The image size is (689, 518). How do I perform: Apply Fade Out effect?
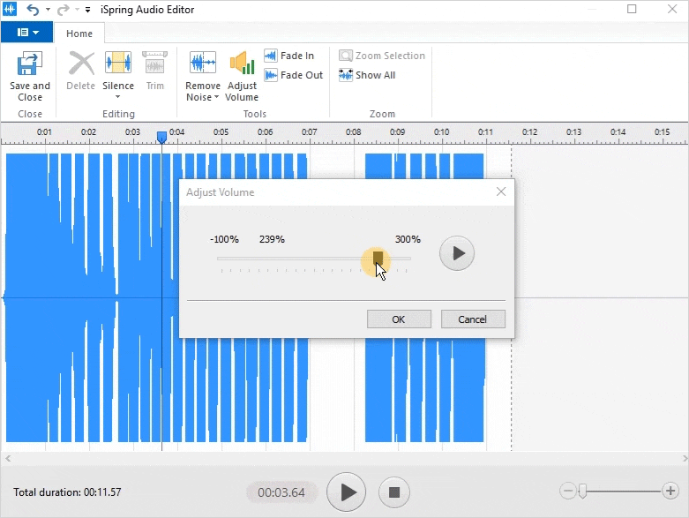tap(294, 75)
